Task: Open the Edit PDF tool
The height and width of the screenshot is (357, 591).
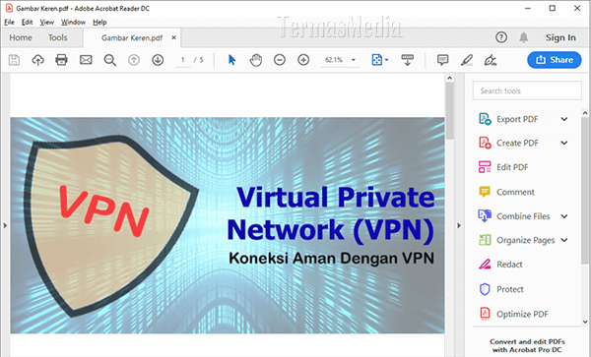Action: (x=512, y=167)
